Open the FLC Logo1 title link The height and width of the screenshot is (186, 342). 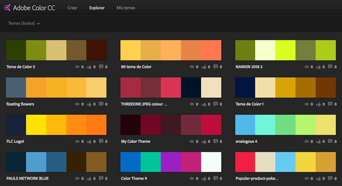(15, 141)
